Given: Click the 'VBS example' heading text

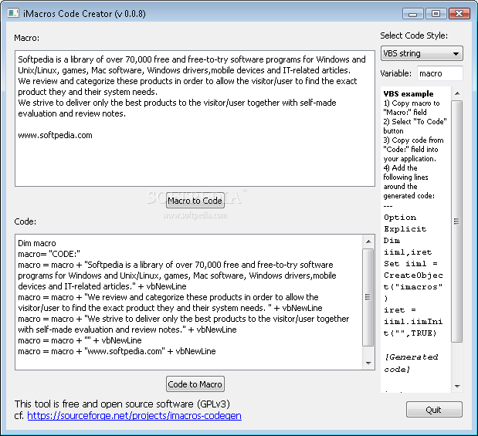Looking at the screenshot, I should (409, 93).
